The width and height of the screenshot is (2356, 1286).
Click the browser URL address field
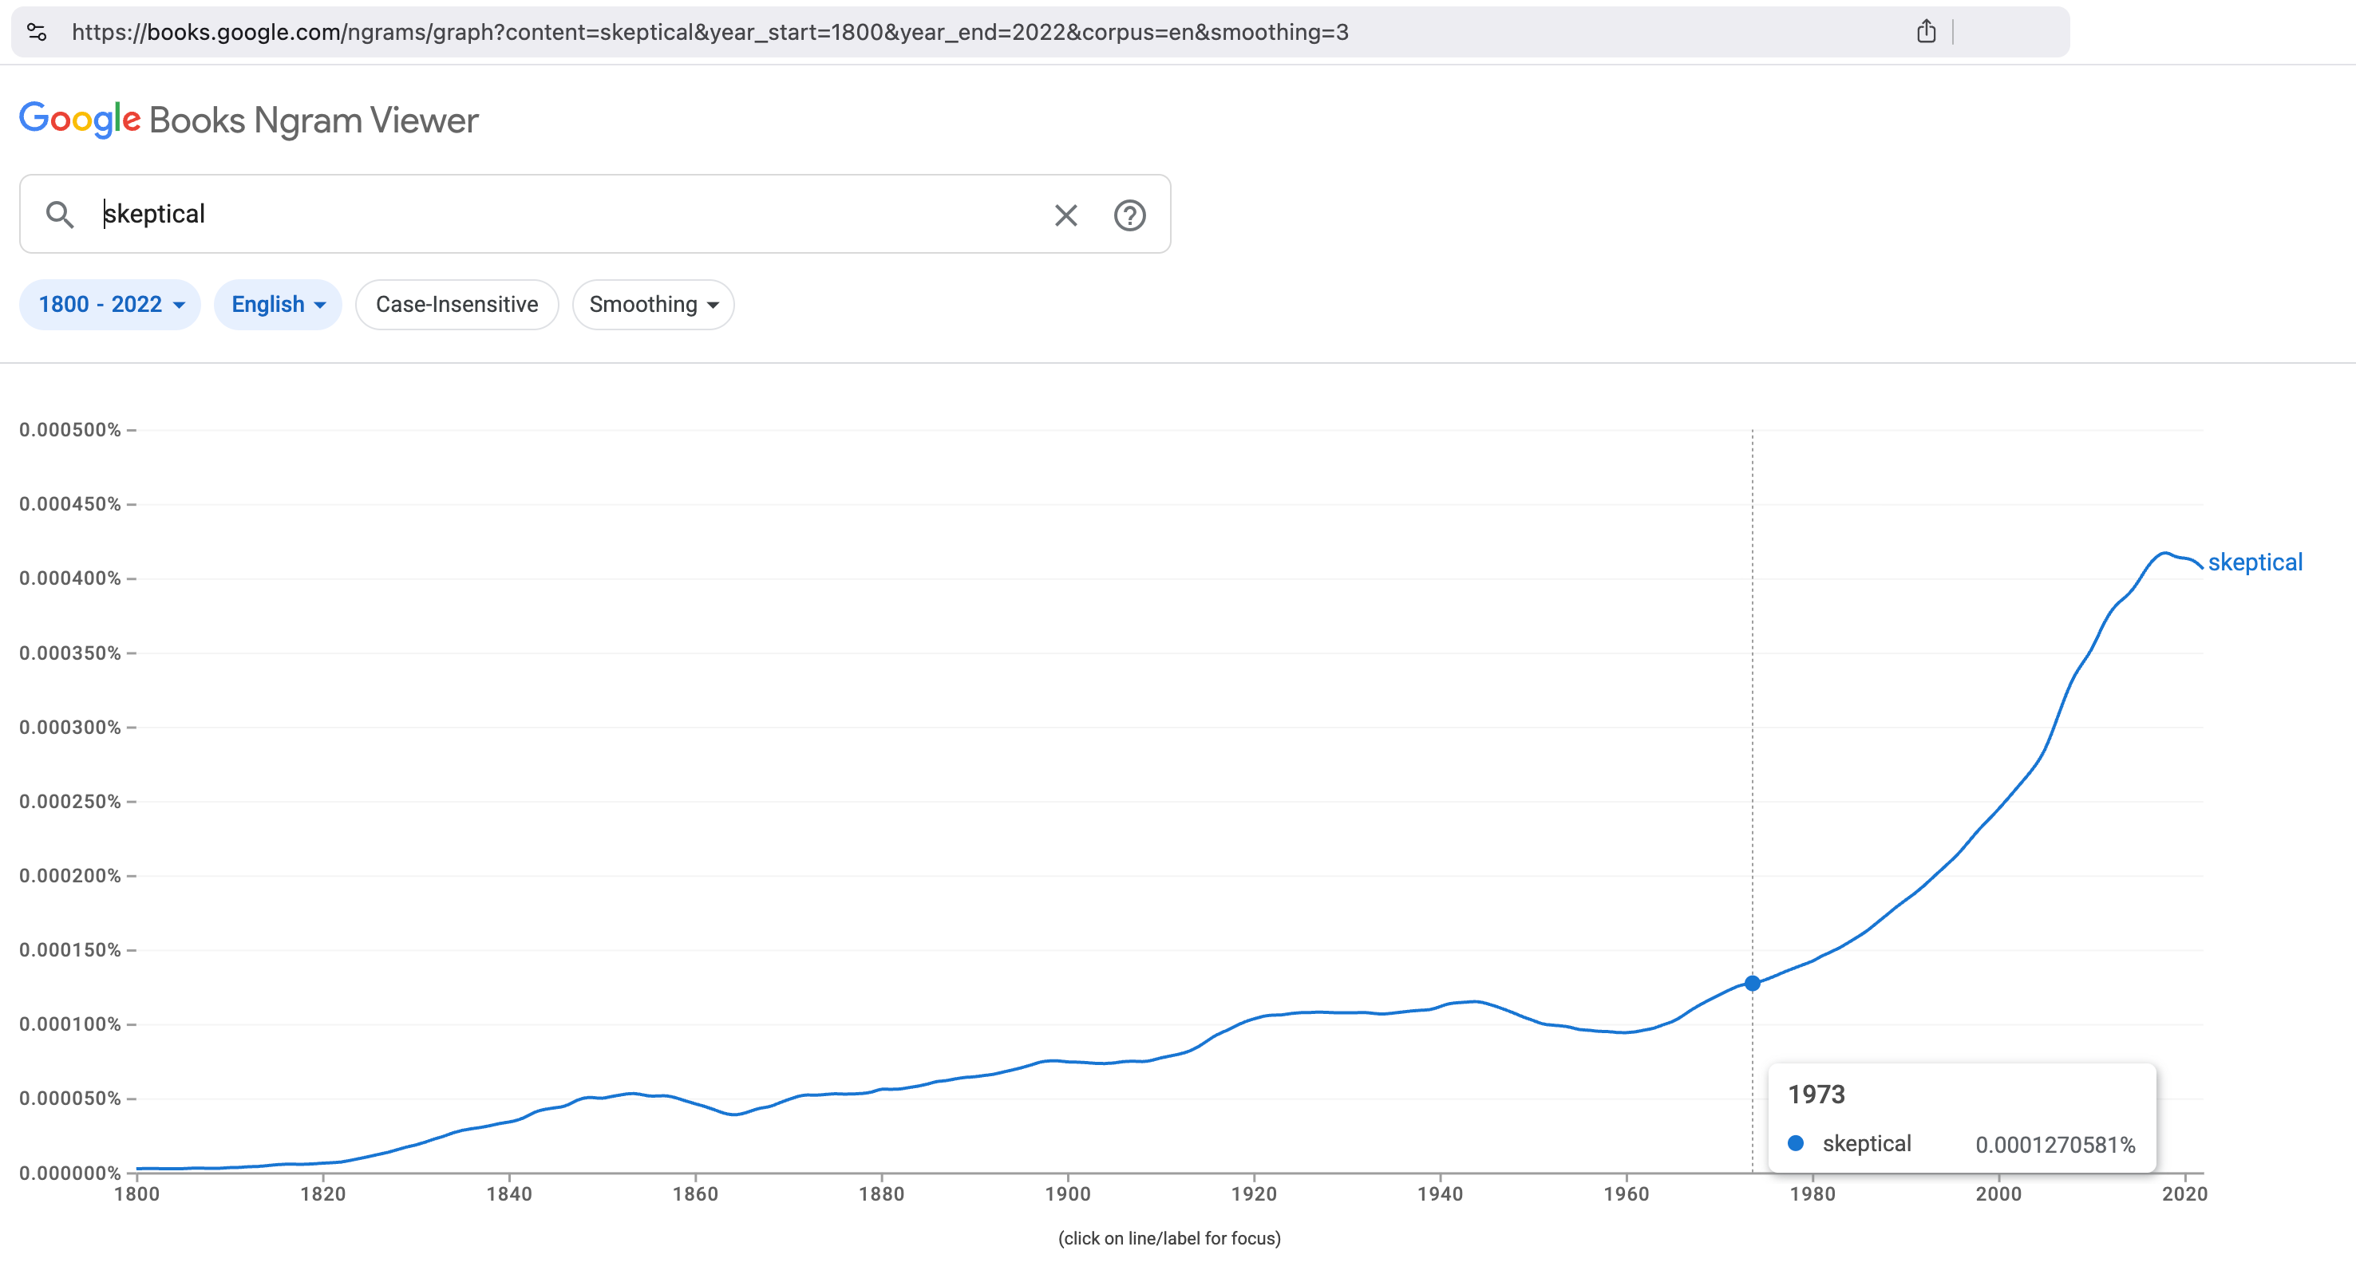pyautogui.click(x=710, y=32)
